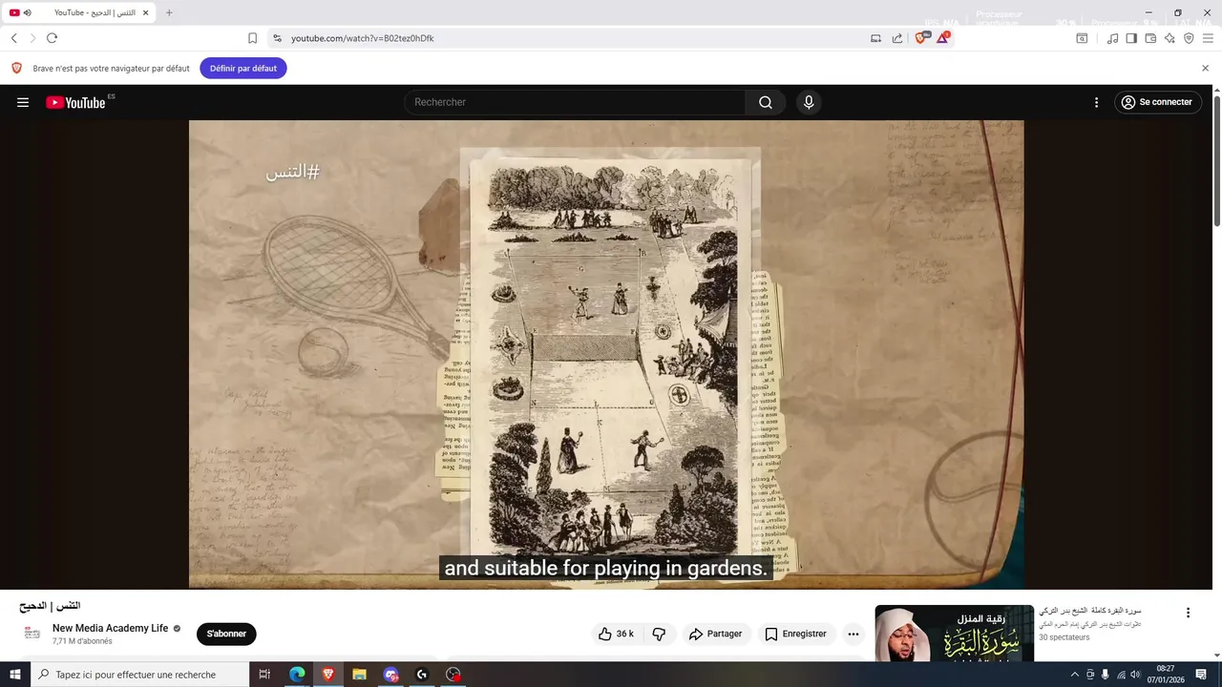The height and width of the screenshot is (687, 1222).
Task: Open the tab search icon in toolbar
Action: coord(1082,38)
